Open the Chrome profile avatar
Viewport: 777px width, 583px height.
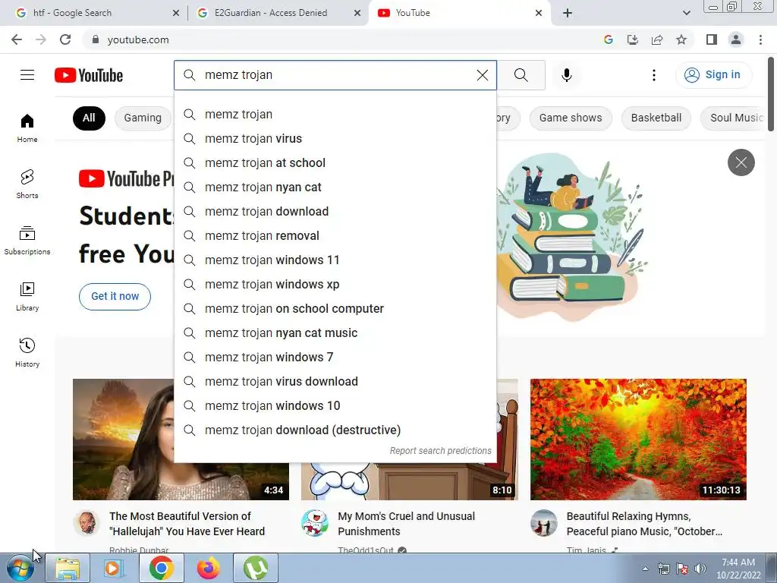pyautogui.click(x=736, y=39)
